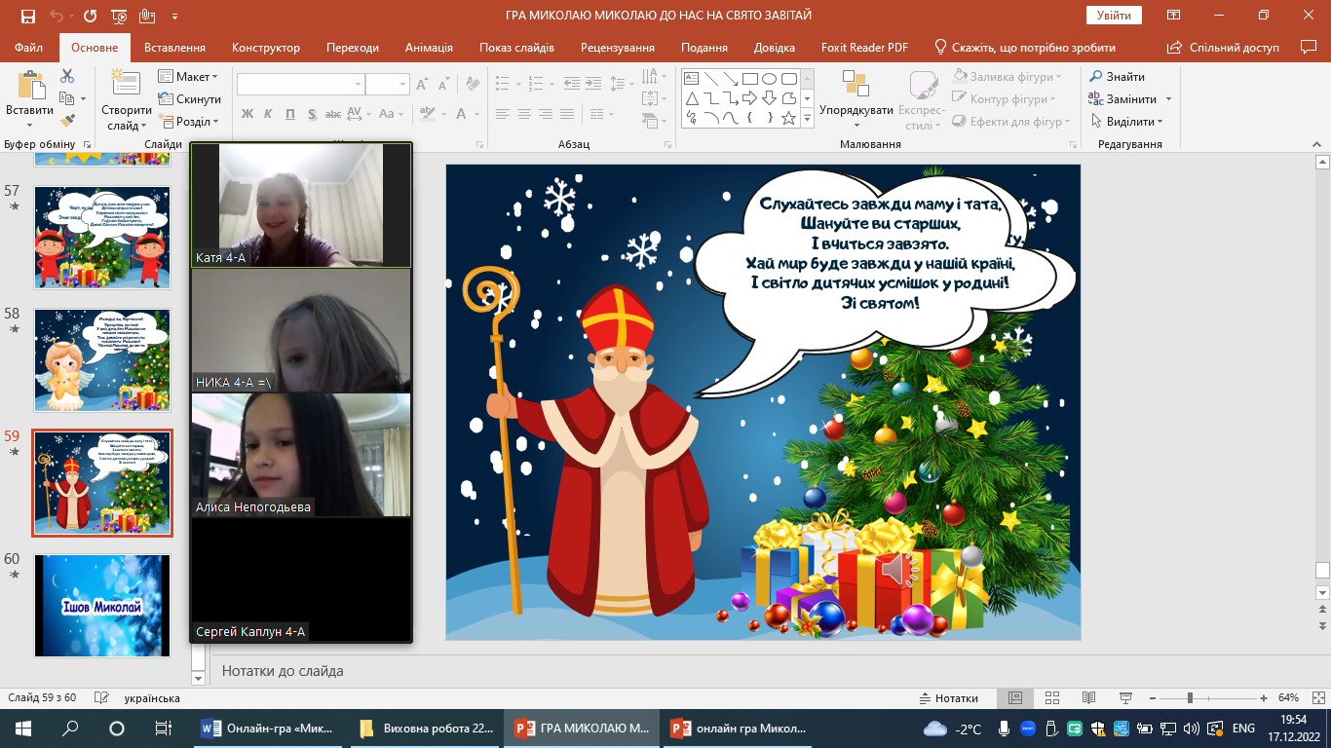1331x748 pixels.
Task: Click the Copy icon in clipboard group
Action: pos(66,98)
